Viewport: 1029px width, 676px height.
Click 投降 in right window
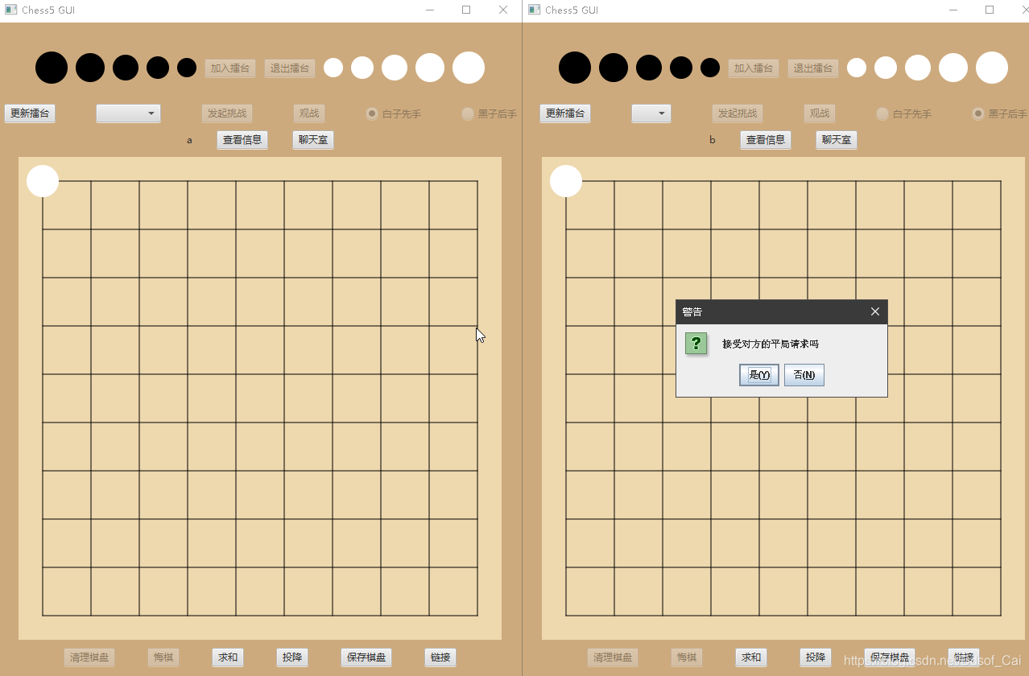816,657
